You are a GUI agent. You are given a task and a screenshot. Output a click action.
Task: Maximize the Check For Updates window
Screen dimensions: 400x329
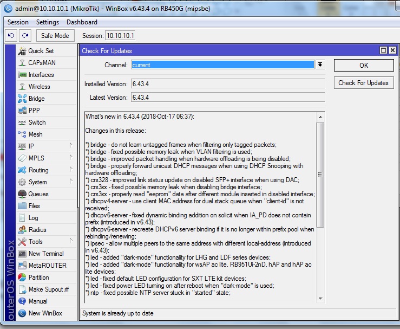coord(383,50)
